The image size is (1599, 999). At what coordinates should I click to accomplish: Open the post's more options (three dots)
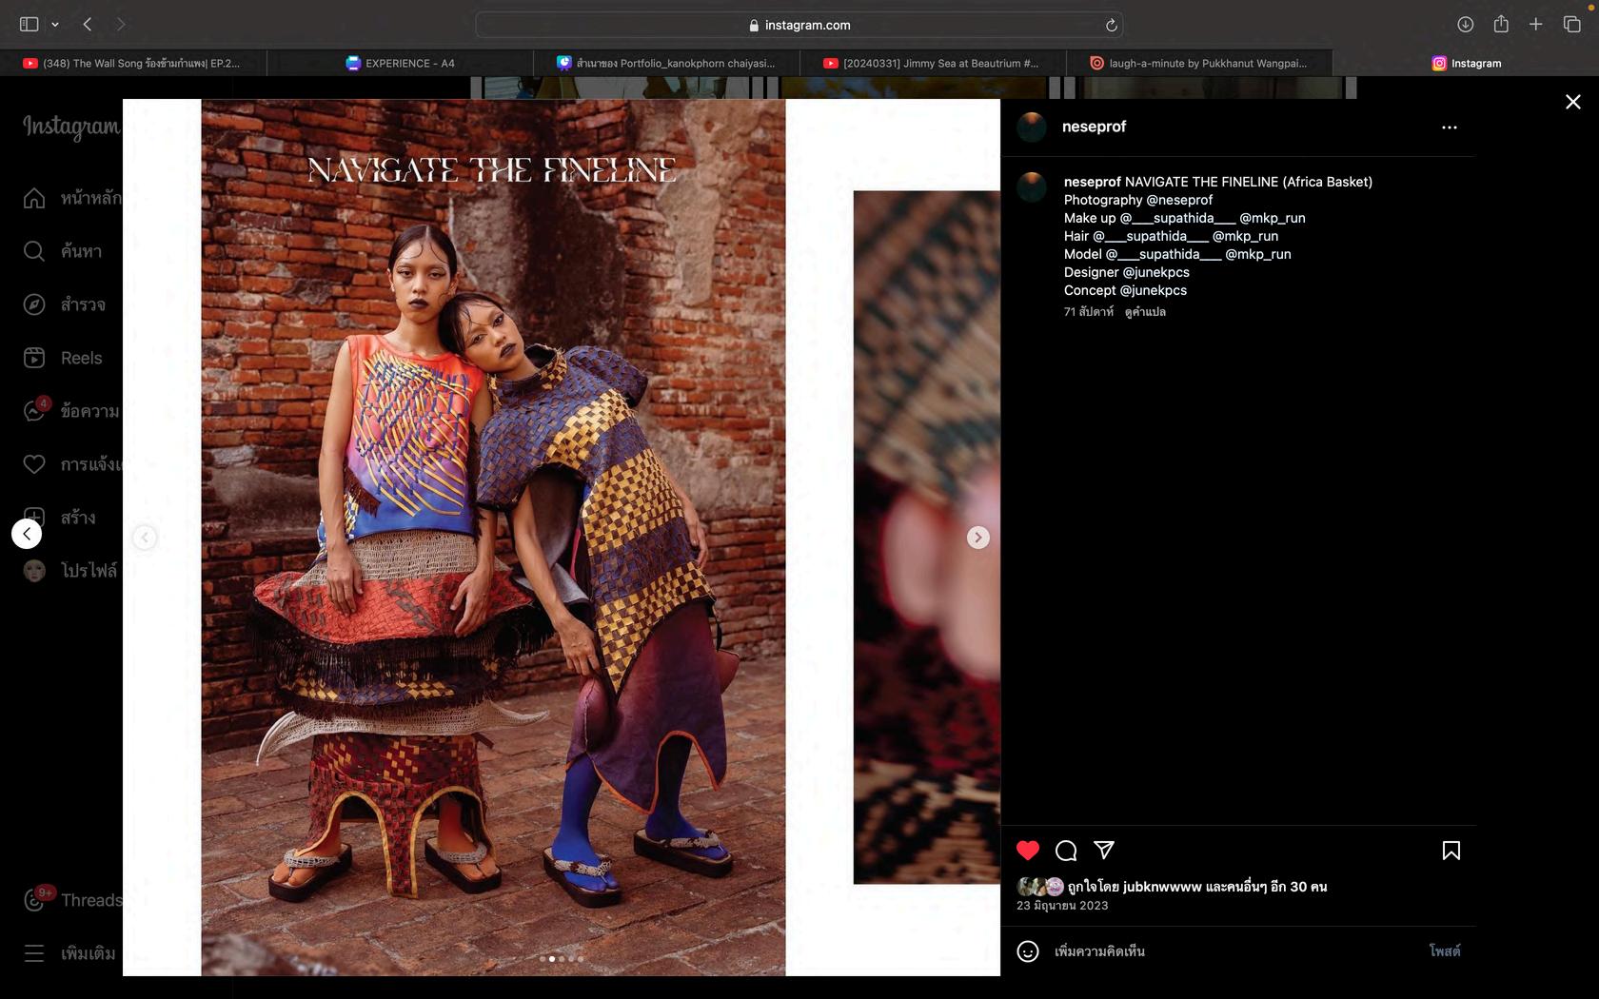pos(1449,127)
